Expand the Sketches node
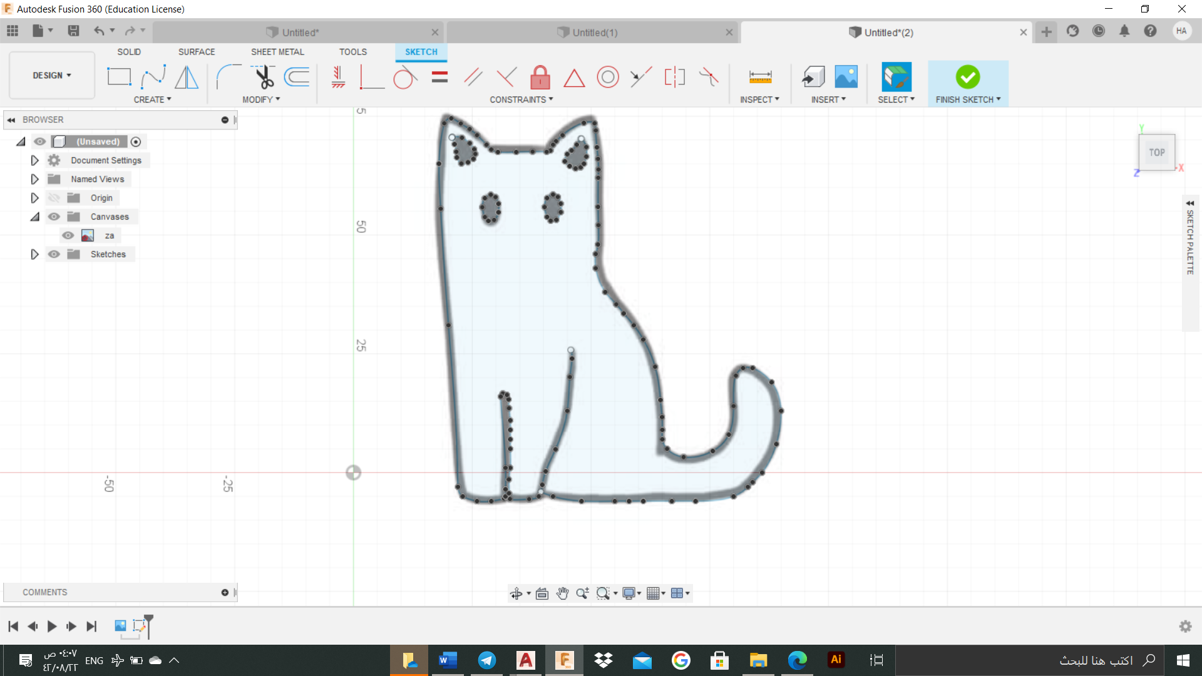Viewport: 1202px width, 676px height. click(x=34, y=254)
